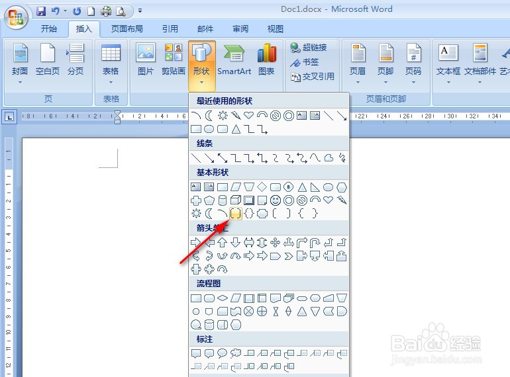Create new document from quick access toolbar
This screenshot has height=377, width=510.
(91, 11)
